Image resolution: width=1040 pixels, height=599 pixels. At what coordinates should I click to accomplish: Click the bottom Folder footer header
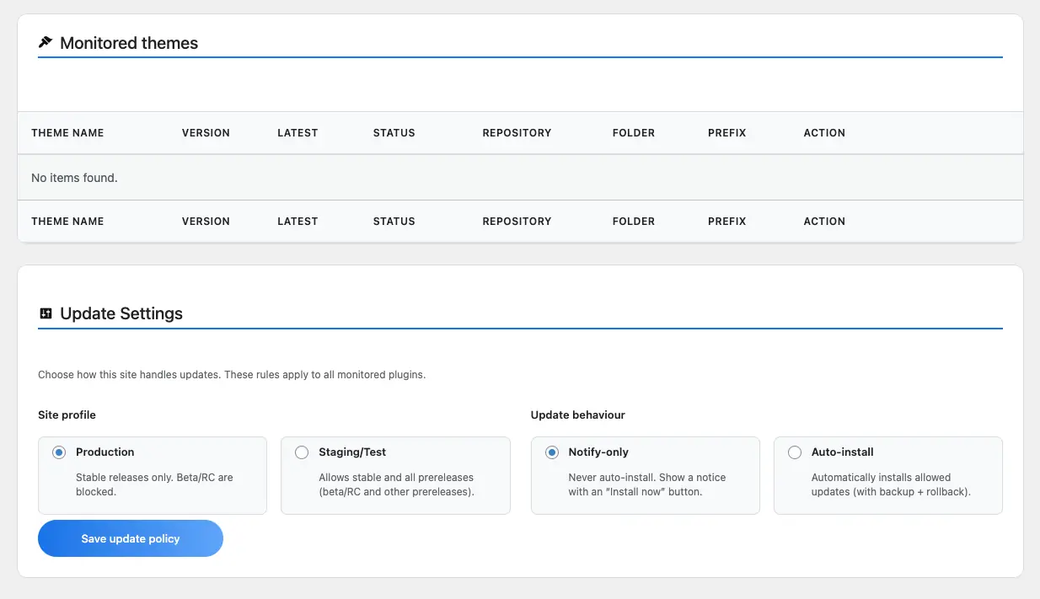click(x=634, y=222)
